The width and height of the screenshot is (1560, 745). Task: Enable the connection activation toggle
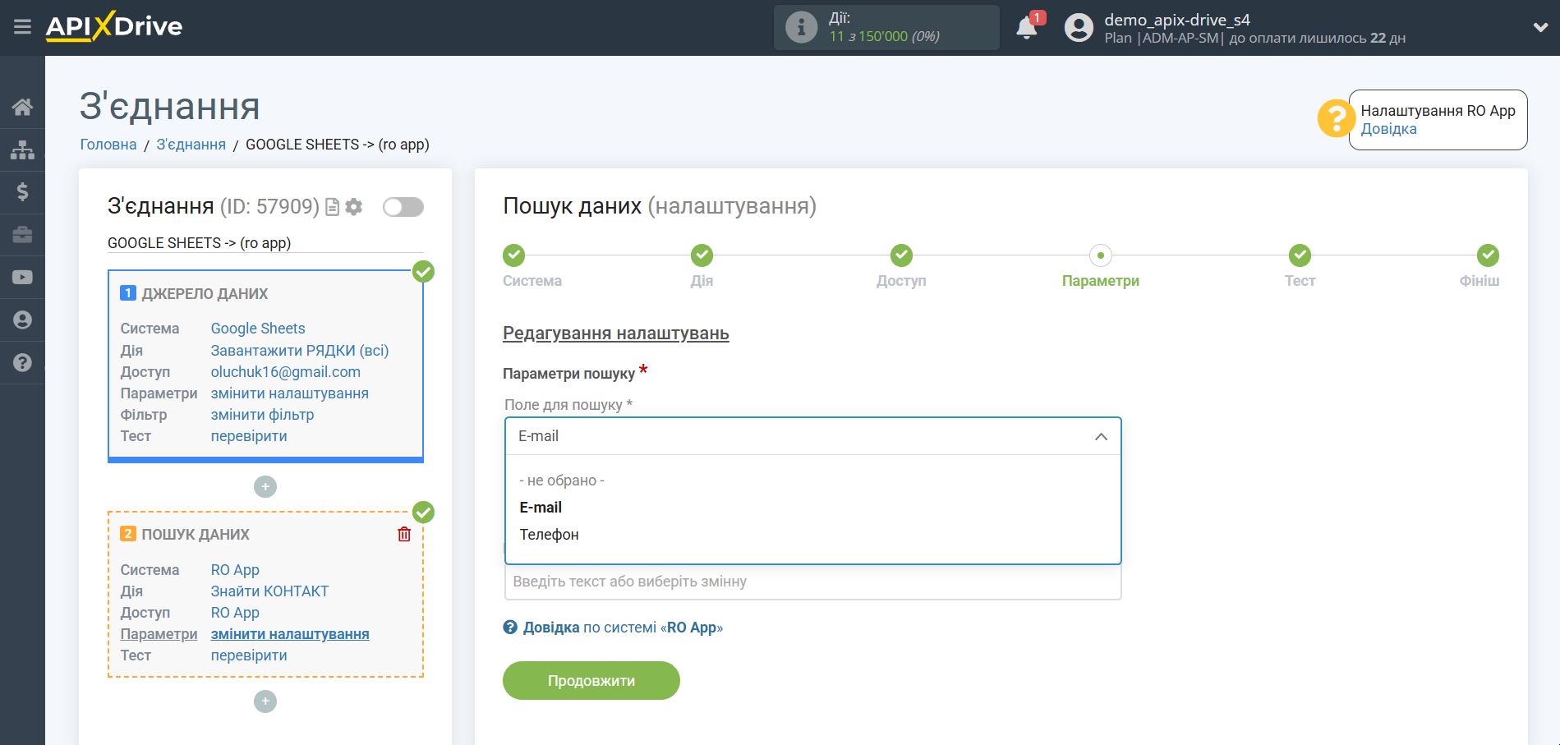click(x=403, y=207)
